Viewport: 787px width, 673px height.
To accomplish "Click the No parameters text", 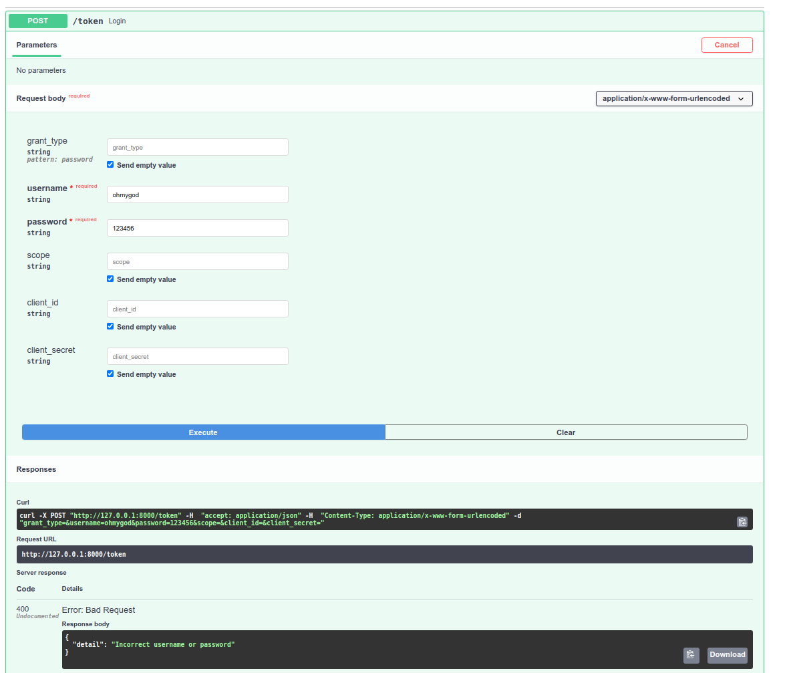I will coord(41,70).
